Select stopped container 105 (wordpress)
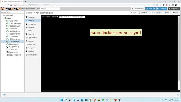This screenshot has height=102, width=181. [15, 34]
